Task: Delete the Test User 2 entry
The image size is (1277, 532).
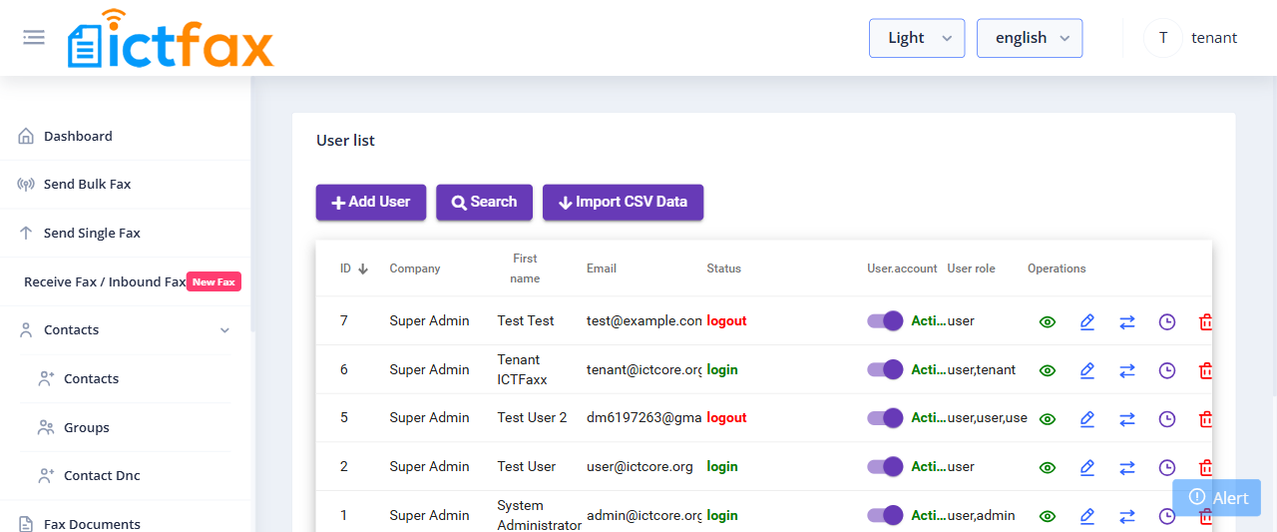Action: coord(1205,418)
